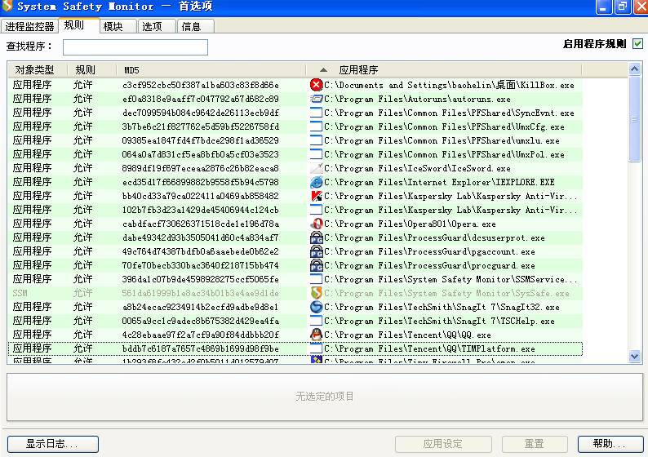
Task: Click MD5 value c3cf952cbc50f387a1ba603c83f8d66e
Action: click(201, 85)
